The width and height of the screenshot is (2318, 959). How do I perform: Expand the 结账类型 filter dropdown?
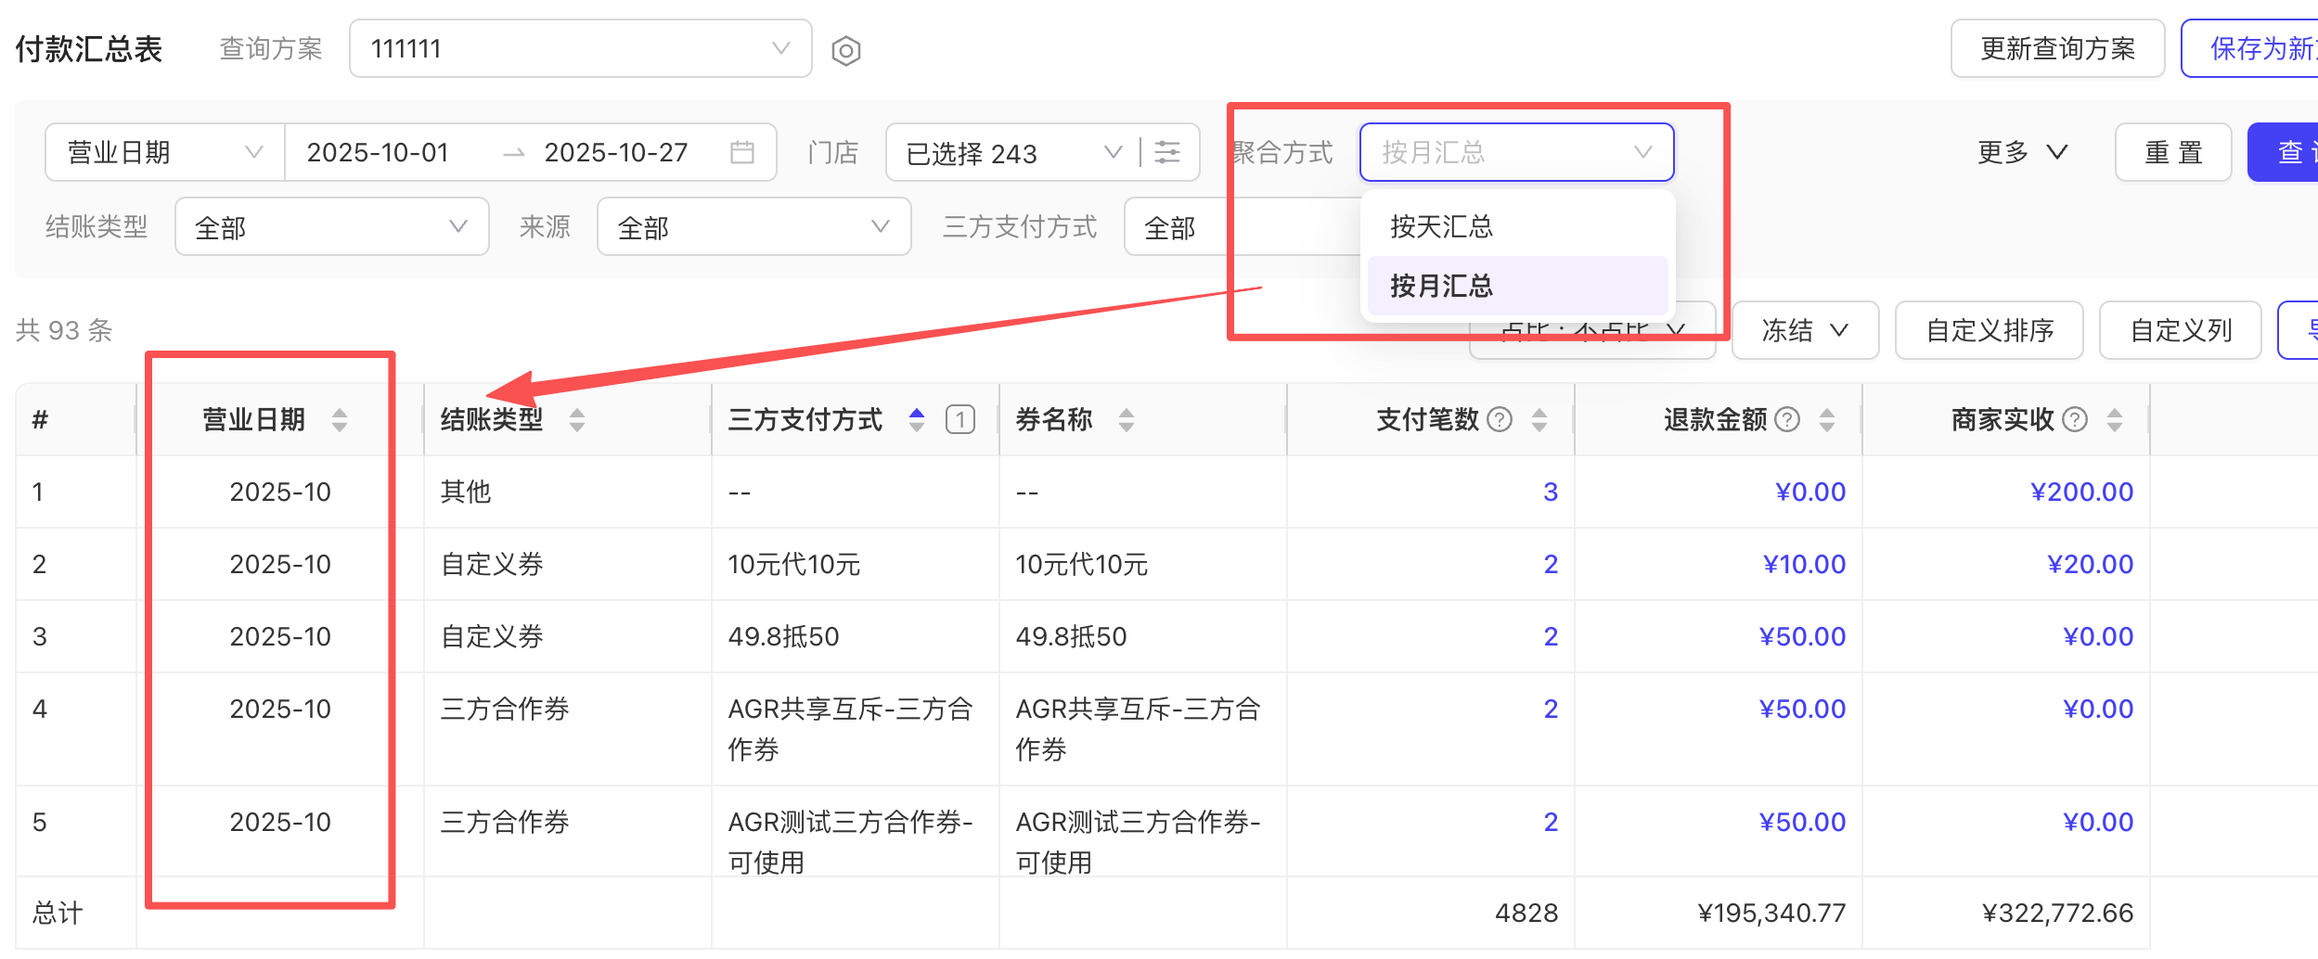331,226
